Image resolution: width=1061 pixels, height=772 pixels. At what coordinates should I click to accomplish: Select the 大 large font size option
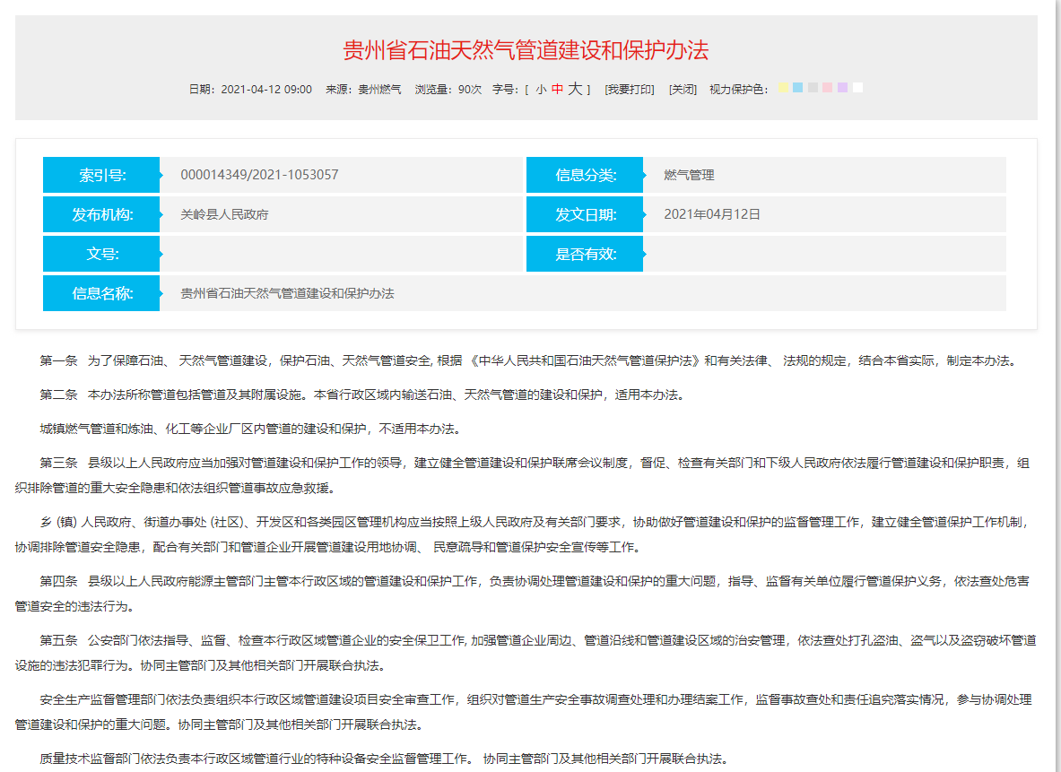point(574,88)
